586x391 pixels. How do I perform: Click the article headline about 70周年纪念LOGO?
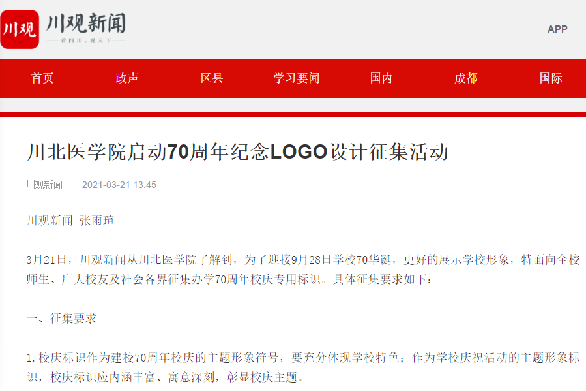click(237, 152)
